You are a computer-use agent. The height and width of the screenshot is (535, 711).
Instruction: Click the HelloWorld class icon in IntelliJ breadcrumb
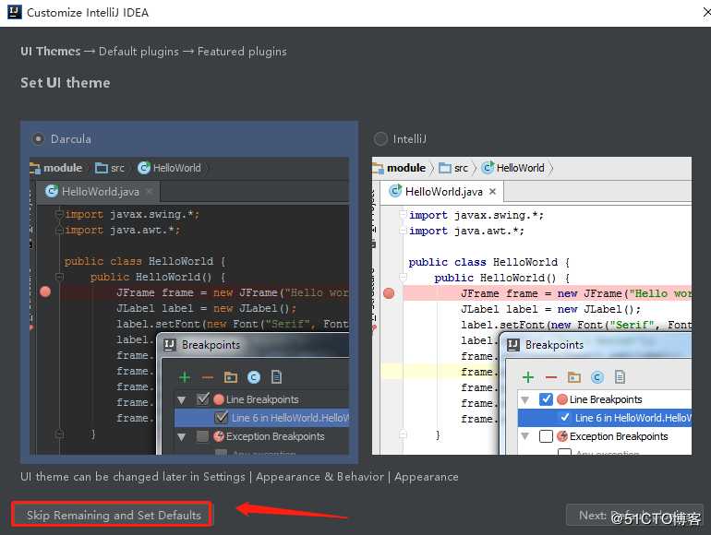tap(488, 168)
